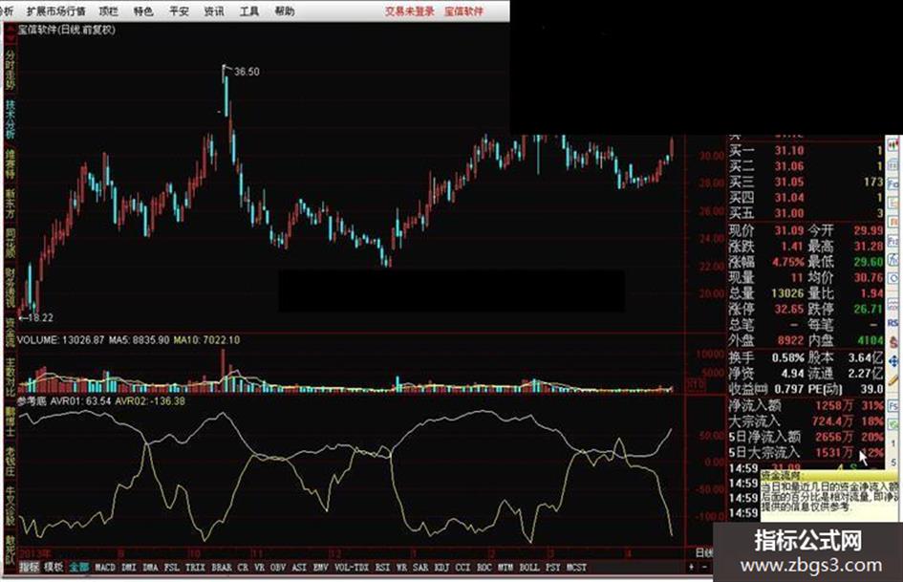
Task: Click the 买三 31.05 bid row
Action: 806,182
